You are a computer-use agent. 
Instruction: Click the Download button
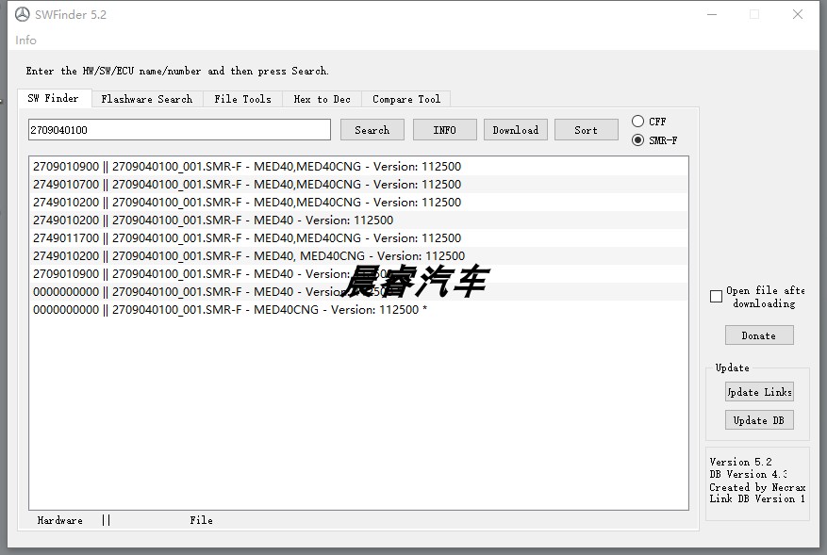point(515,130)
